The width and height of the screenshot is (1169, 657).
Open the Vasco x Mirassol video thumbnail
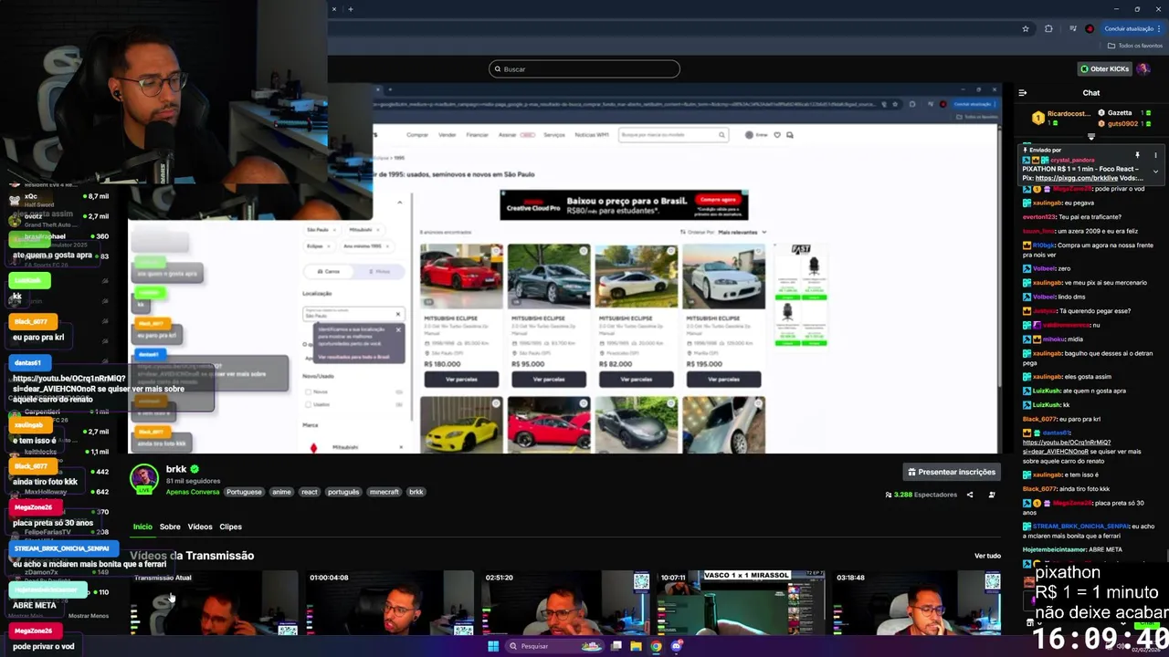tap(741, 602)
